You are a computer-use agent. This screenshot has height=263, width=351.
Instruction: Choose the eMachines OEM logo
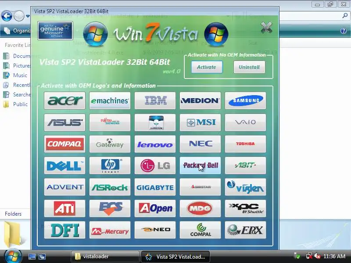(110, 101)
